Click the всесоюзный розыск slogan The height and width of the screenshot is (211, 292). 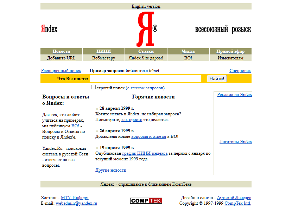point(223,29)
